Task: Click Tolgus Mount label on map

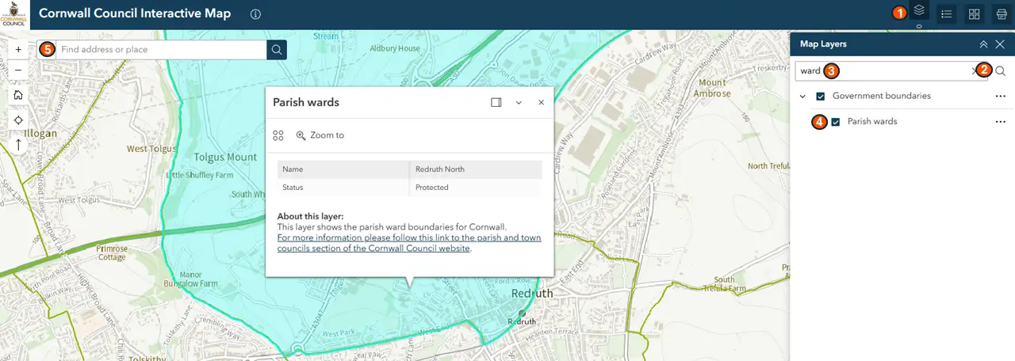Action: click(x=226, y=157)
